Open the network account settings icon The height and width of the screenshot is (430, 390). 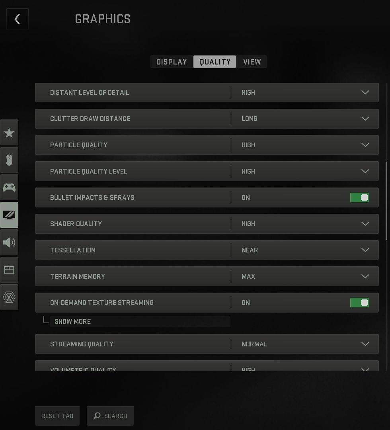[9, 297]
